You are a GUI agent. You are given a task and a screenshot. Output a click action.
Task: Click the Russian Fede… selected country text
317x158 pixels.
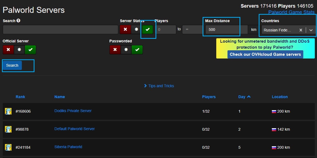[277, 30]
